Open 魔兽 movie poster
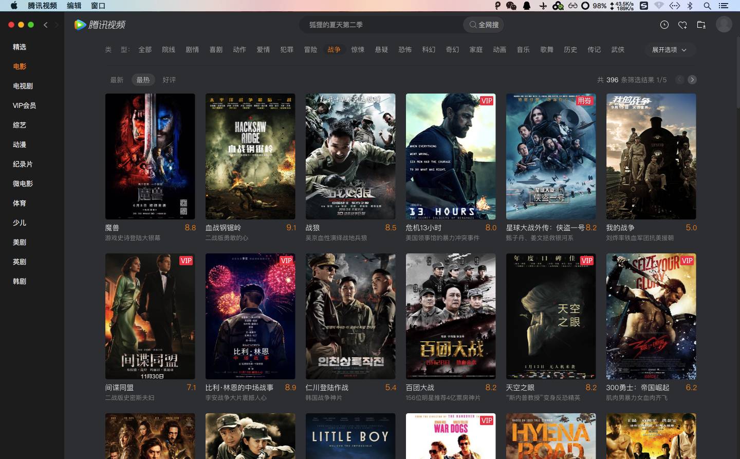The width and height of the screenshot is (740, 459). pyautogui.click(x=150, y=156)
